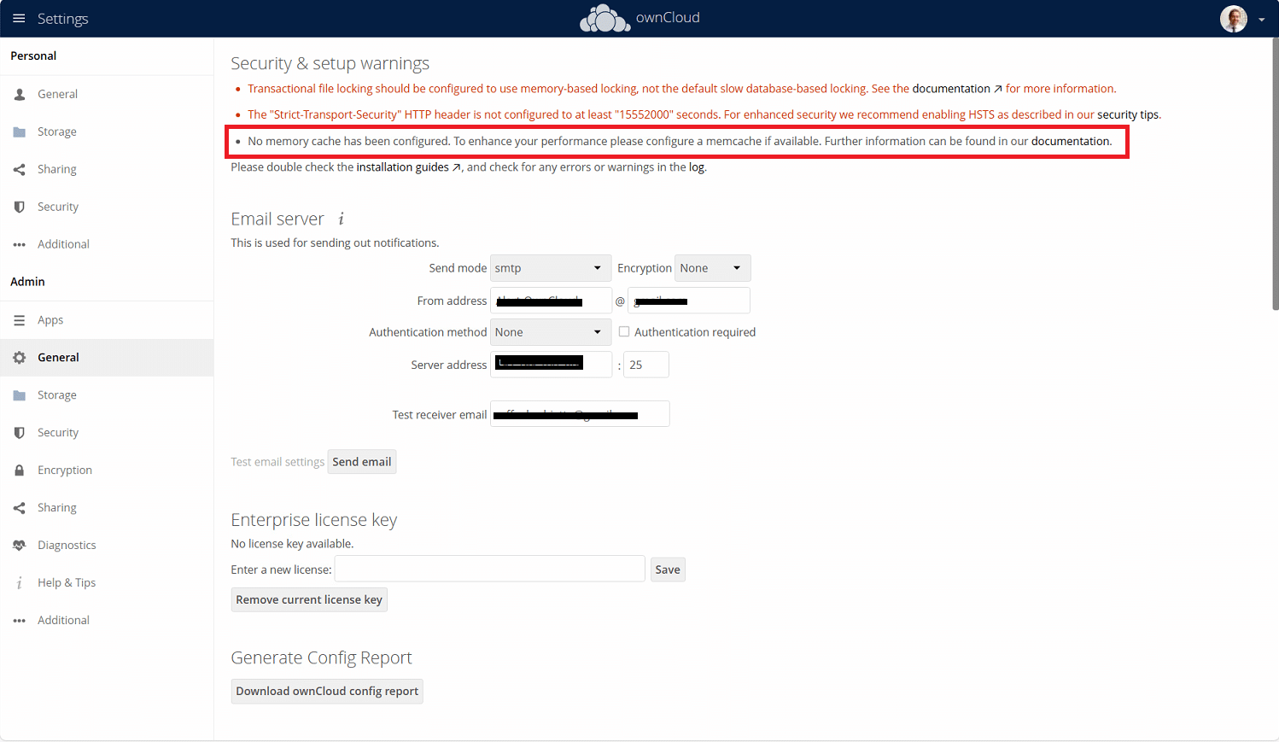The width and height of the screenshot is (1279, 742).
Task: Click the Admin Storage folder icon
Action: click(20, 395)
